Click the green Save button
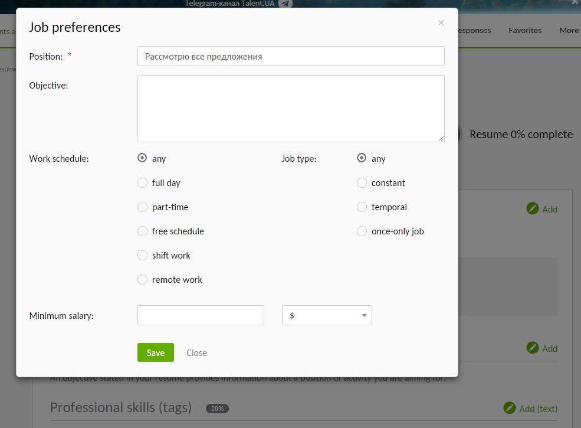The width and height of the screenshot is (581, 428). [156, 352]
